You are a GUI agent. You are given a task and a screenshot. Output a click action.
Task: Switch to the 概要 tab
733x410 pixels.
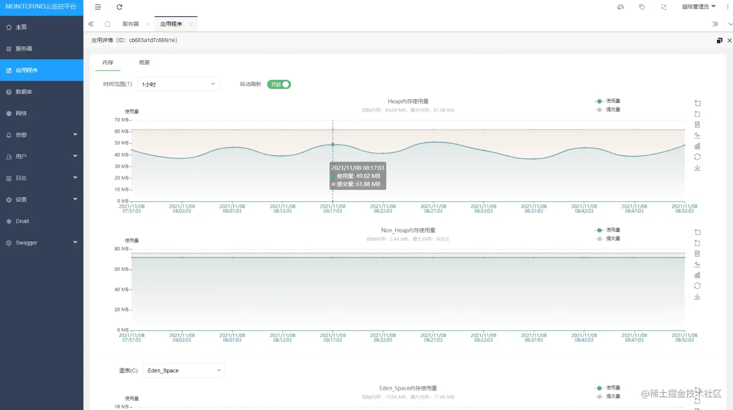click(x=145, y=63)
